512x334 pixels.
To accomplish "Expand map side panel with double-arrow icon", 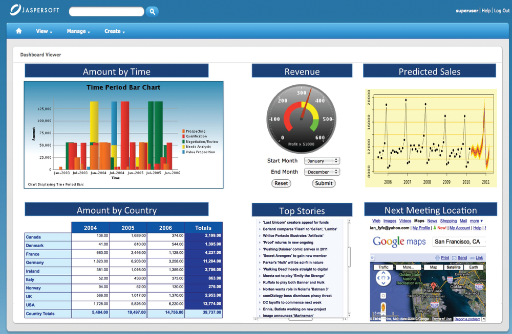I will pos(373,258).
